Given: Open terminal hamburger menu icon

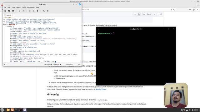Looking at the screenshot, I should 99,29.
